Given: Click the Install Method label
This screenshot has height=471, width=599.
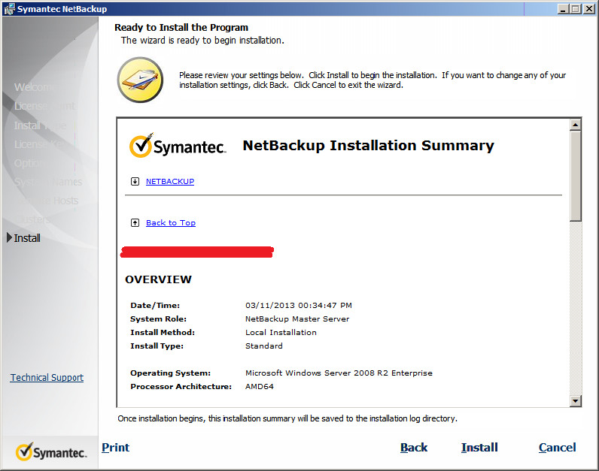Looking at the screenshot, I should 163,333.
